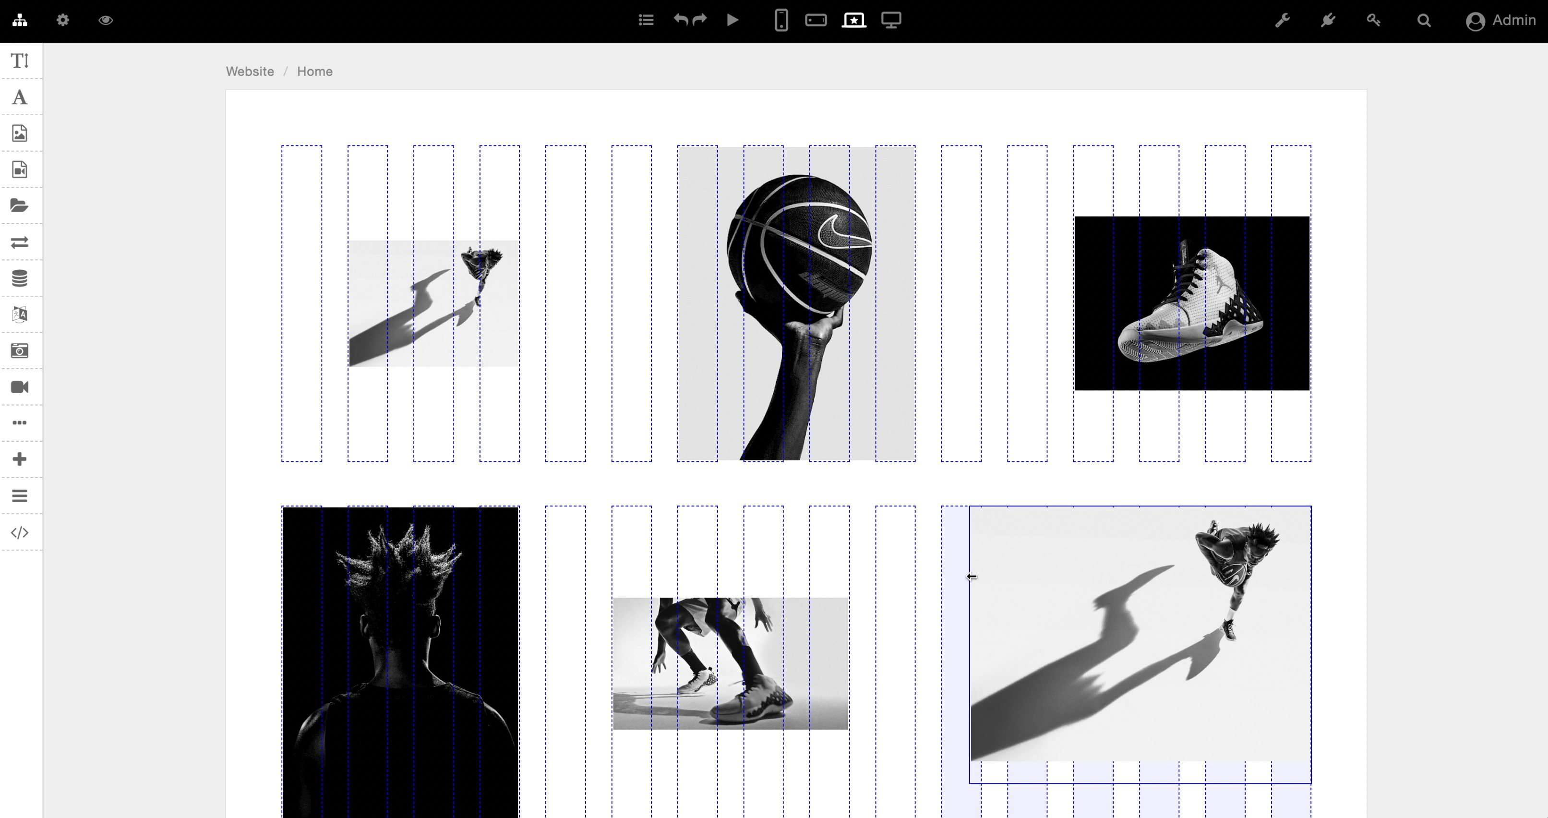This screenshot has width=1548, height=818.
Task: Open the translation language tool
Action: point(20,314)
